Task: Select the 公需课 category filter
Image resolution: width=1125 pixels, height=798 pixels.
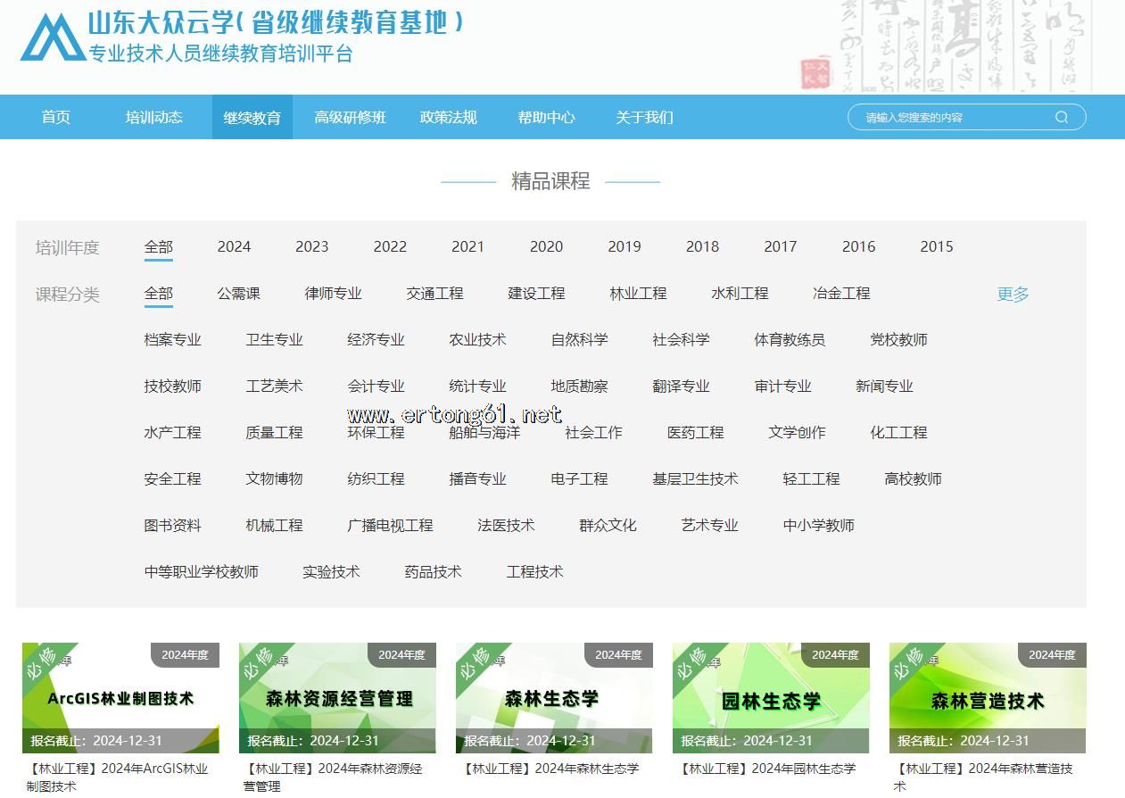Action: click(238, 293)
